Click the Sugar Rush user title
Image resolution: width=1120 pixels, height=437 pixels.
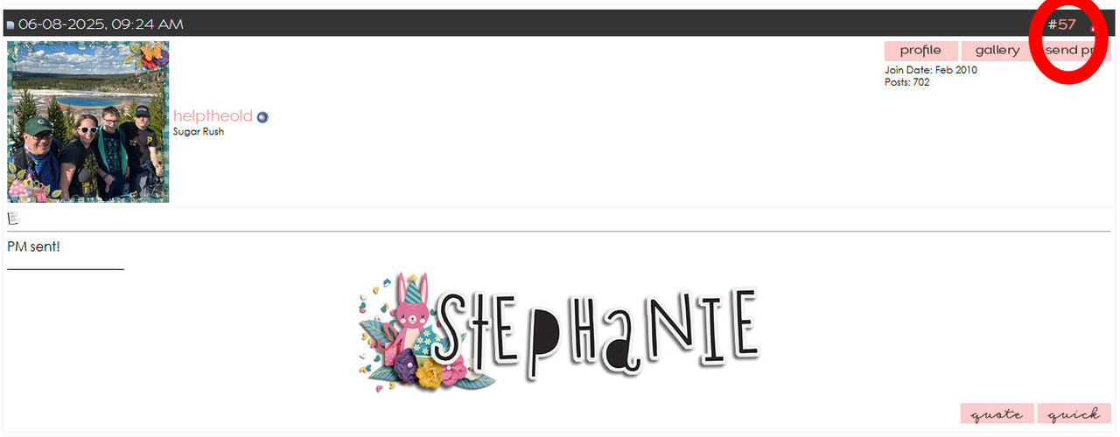point(199,132)
